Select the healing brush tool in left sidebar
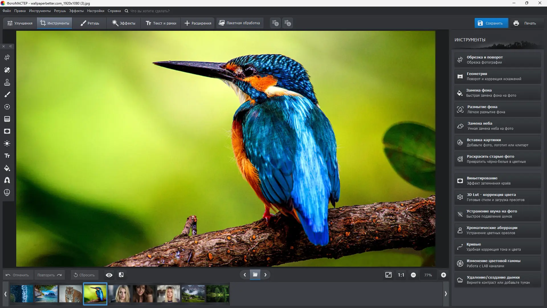The width and height of the screenshot is (547, 308). pos(7,70)
